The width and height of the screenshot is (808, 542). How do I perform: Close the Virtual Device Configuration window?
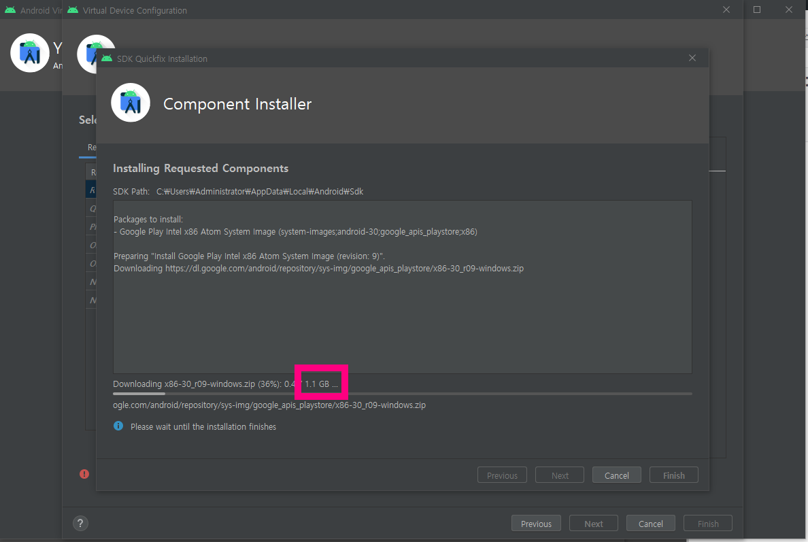(x=726, y=10)
